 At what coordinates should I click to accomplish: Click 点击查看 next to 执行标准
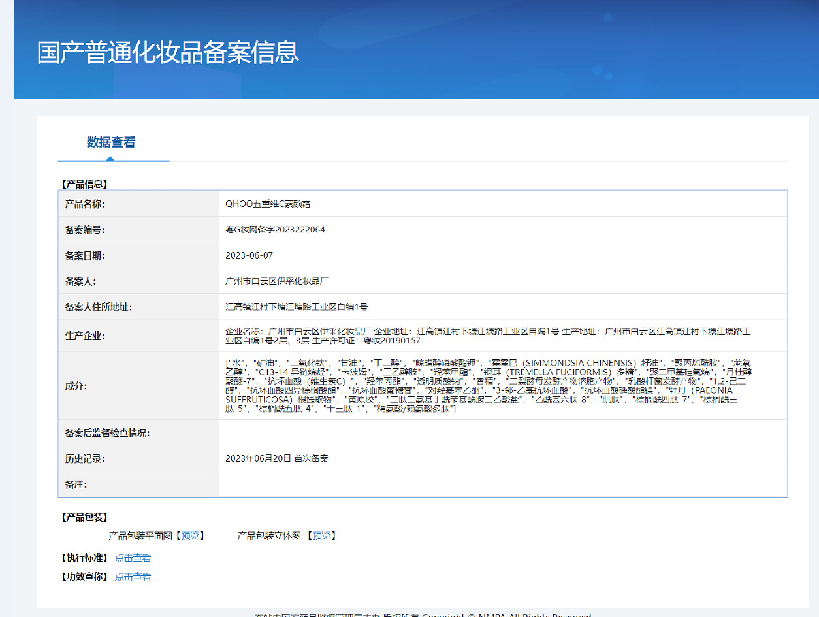pos(133,558)
